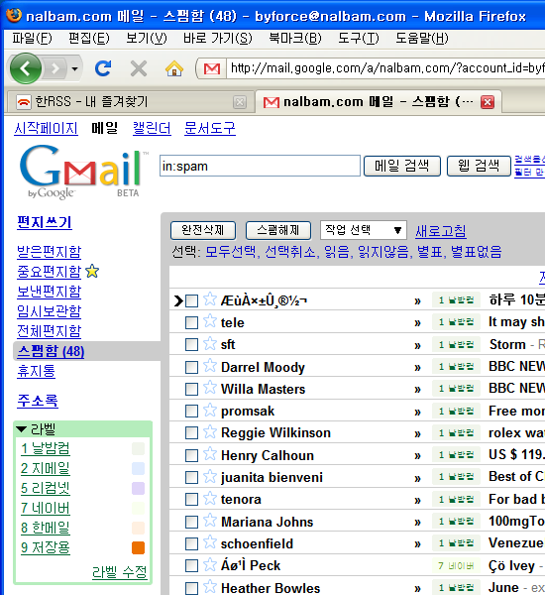Screen dimensions: 545x595
Task: Check the checkbox for sft message
Action: click(x=191, y=345)
